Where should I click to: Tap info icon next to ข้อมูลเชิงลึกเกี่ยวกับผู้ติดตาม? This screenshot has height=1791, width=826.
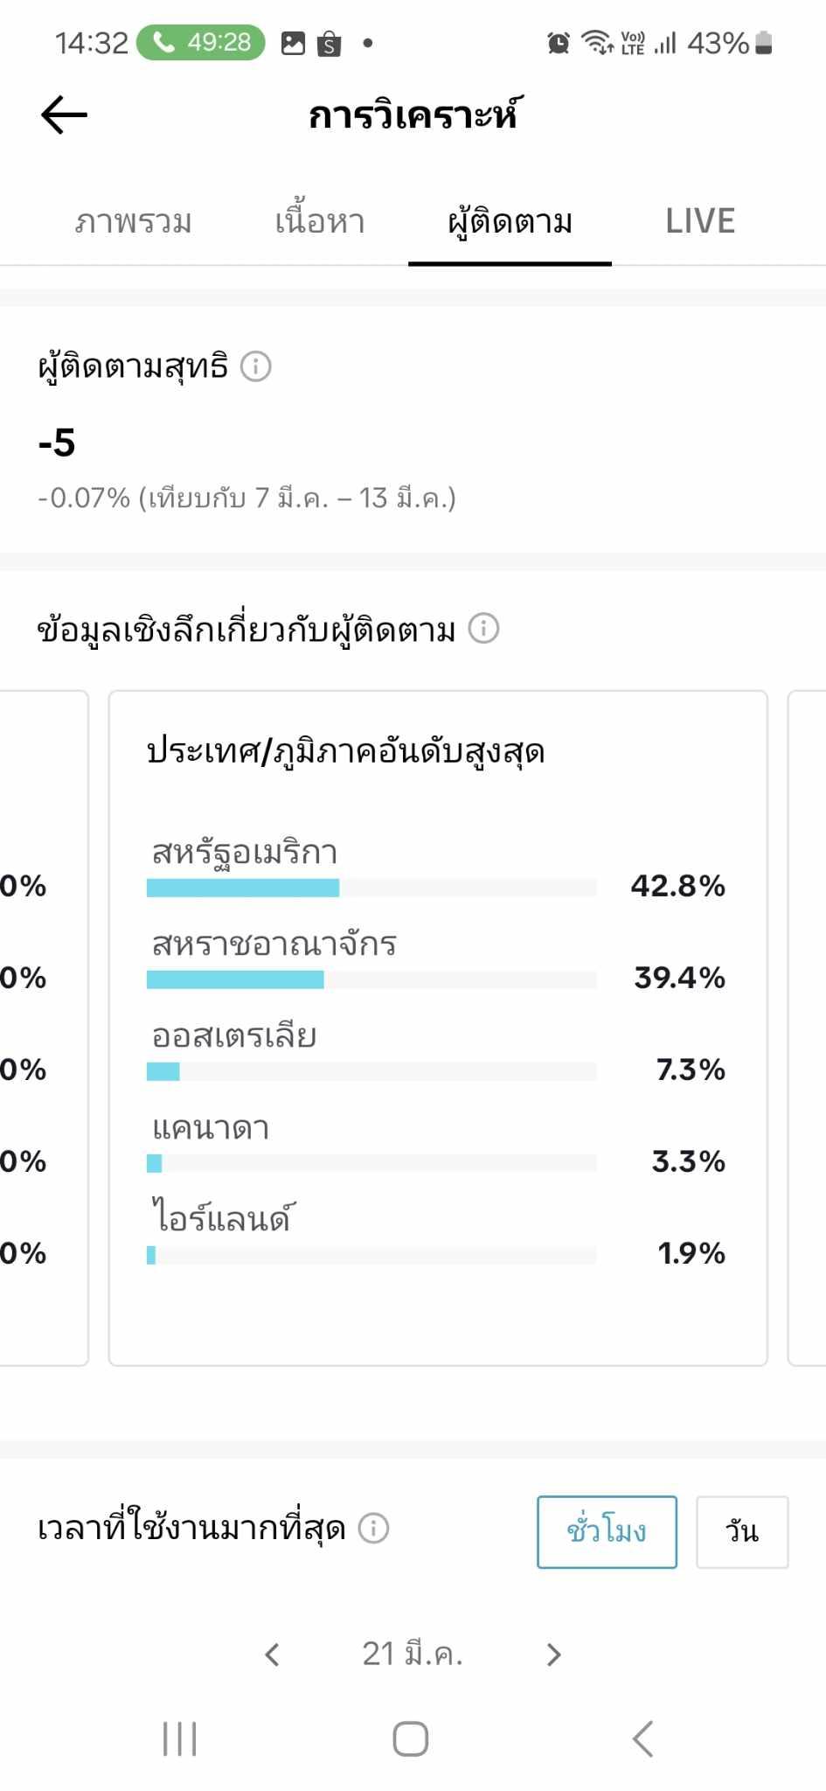click(x=483, y=628)
